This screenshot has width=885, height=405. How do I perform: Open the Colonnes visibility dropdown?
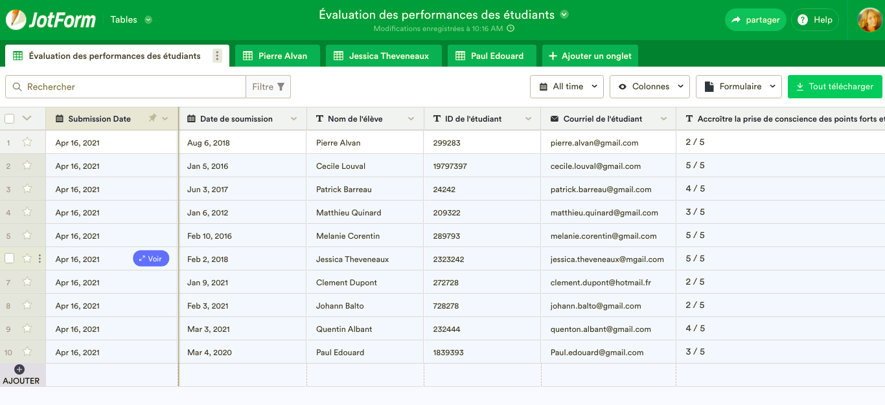[650, 87]
